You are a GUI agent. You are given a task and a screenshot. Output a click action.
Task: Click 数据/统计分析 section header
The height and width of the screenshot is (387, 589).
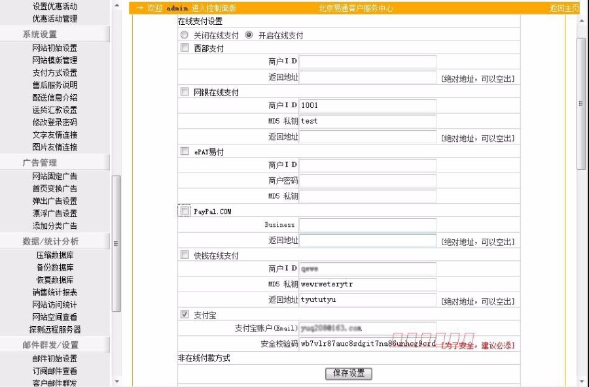click(50, 241)
